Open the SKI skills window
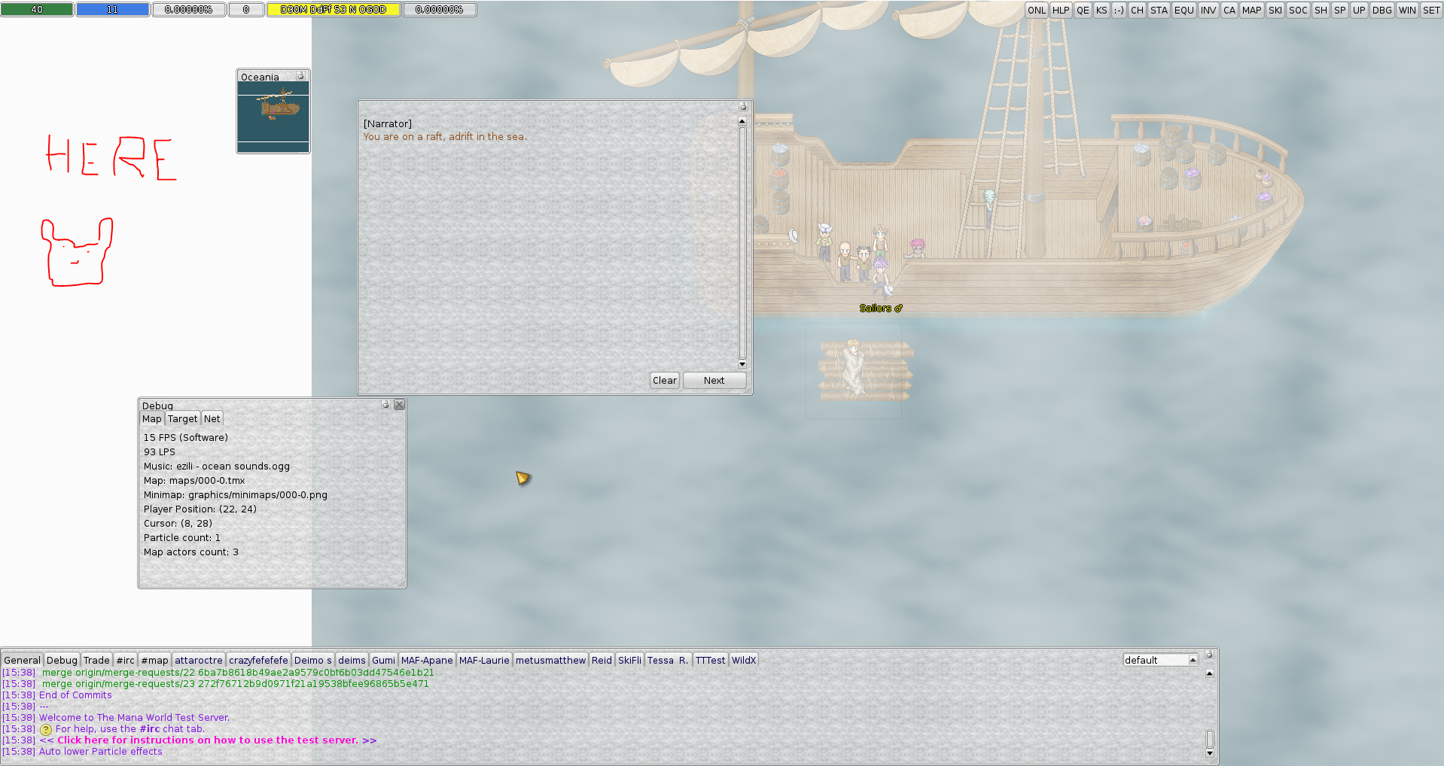The height and width of the screenshot is (766, 1444). tap(1275, 10)
